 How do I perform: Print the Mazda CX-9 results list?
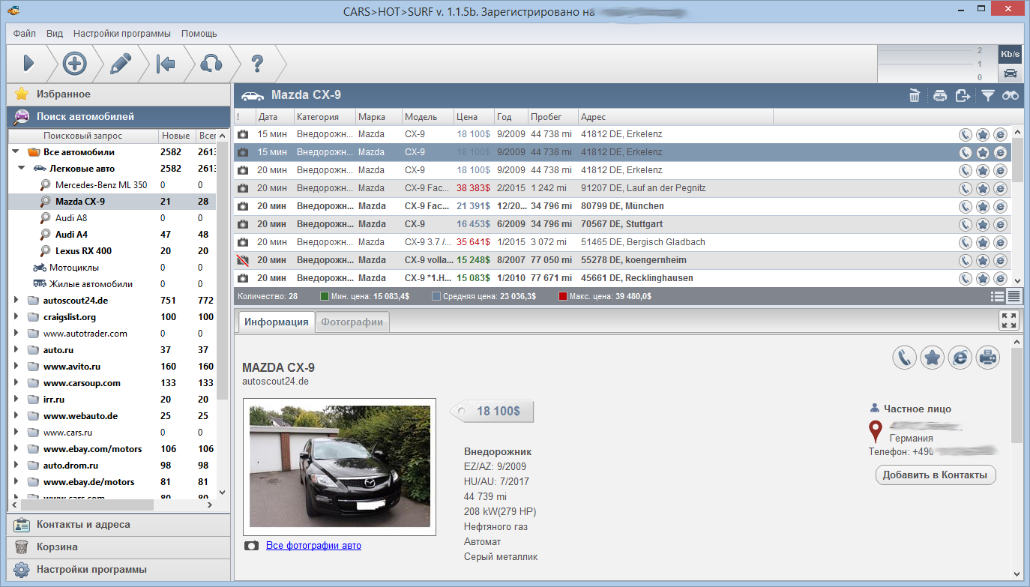coord(940,95)
